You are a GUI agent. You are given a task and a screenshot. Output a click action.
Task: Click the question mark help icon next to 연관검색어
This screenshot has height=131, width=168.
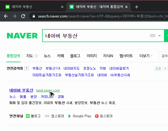click(x=27, y=68)
